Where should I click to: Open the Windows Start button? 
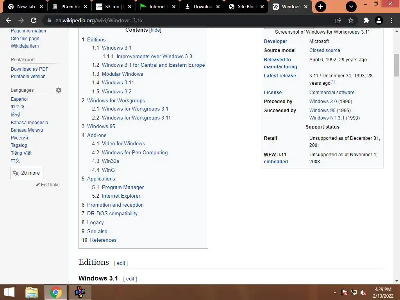click(9, 292)
